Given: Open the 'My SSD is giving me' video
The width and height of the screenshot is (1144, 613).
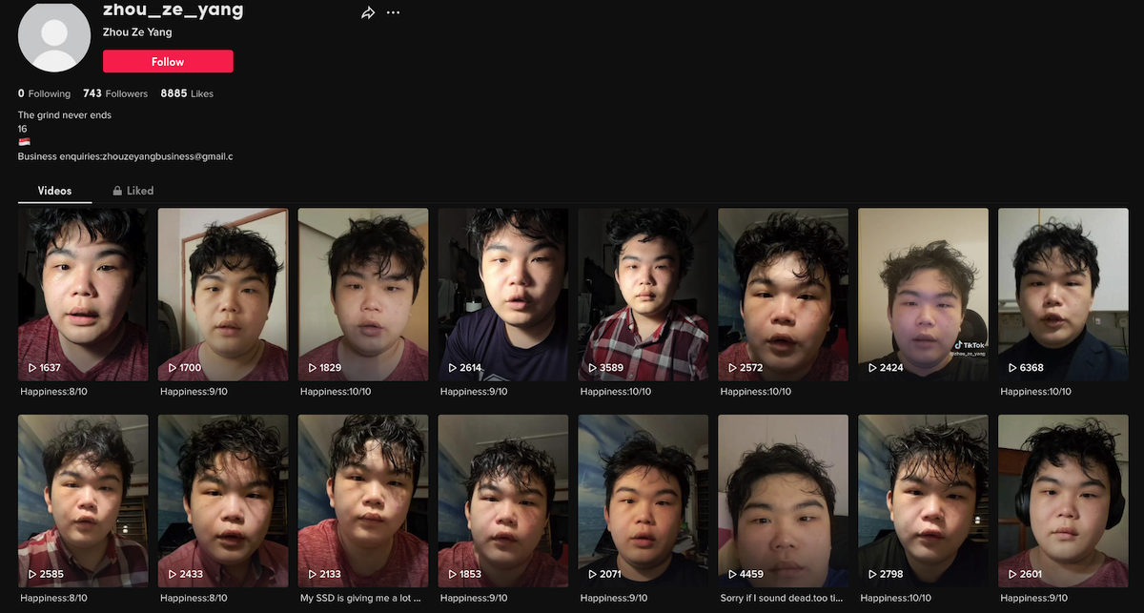Looking at the screenshot, I should click(362, 501).
